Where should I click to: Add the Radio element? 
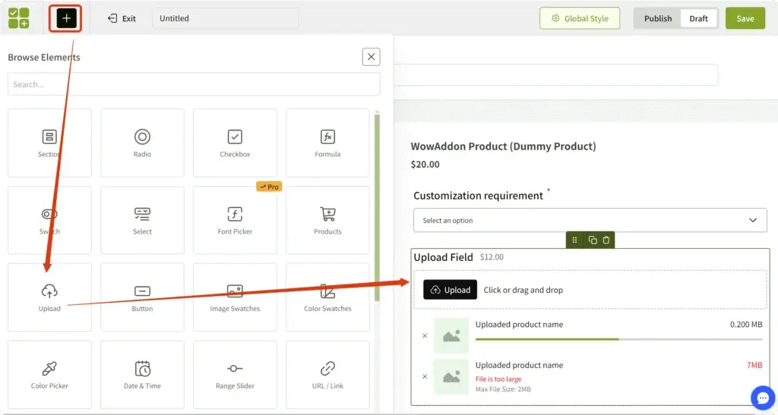click(142, 143)
